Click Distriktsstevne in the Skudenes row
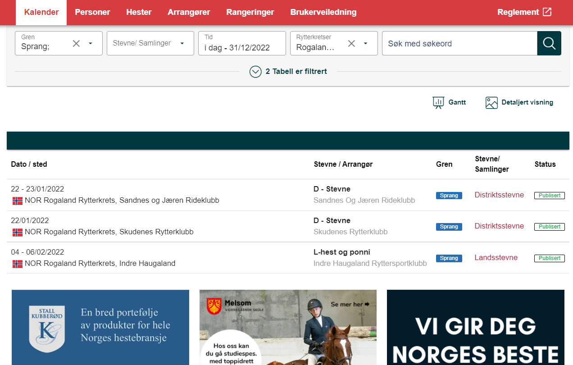Viewport: 573px width, 365px height. [x=499, y=226]
